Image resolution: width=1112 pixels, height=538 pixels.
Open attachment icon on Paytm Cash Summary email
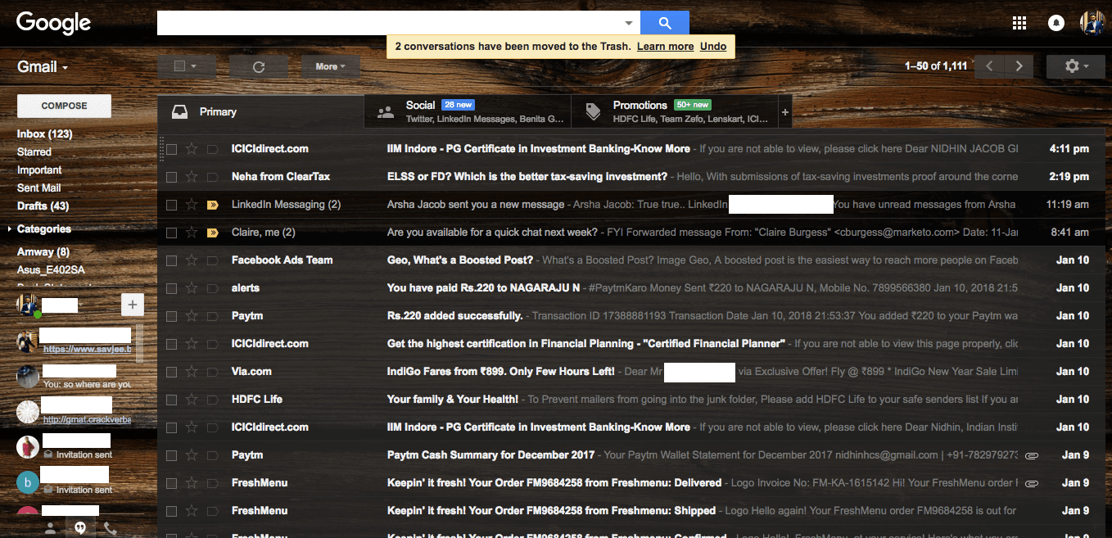[x=1032, y=455]
